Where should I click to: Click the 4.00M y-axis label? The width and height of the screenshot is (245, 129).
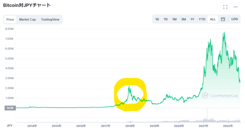coord(9,68)
